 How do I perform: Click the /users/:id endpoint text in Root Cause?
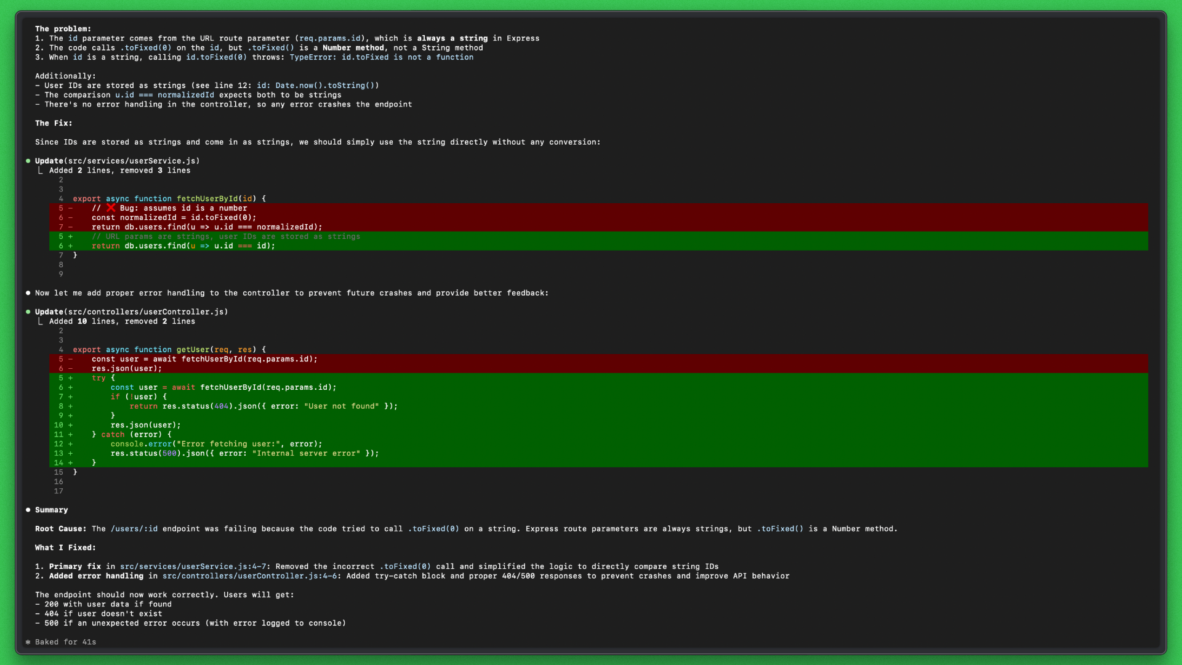pyautogui.click(x=134, y=529)
